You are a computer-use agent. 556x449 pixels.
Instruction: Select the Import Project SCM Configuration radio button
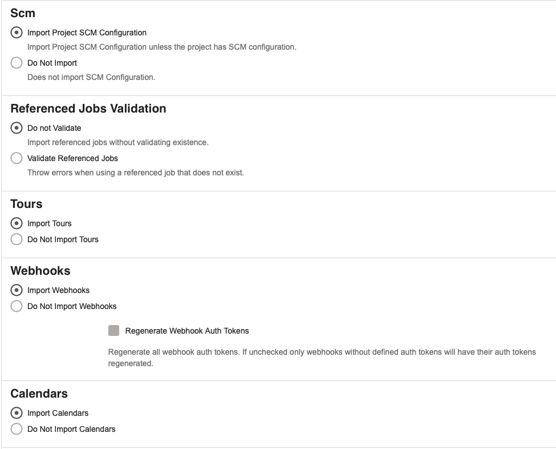(x=17, y=33)
